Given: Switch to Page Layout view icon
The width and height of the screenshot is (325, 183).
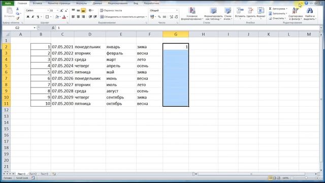Looking at the screenshot, I should point(274,178).
